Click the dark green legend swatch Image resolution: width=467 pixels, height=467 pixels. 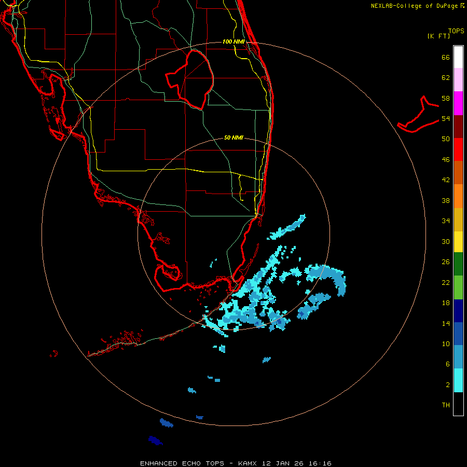[x=458, y=264]
